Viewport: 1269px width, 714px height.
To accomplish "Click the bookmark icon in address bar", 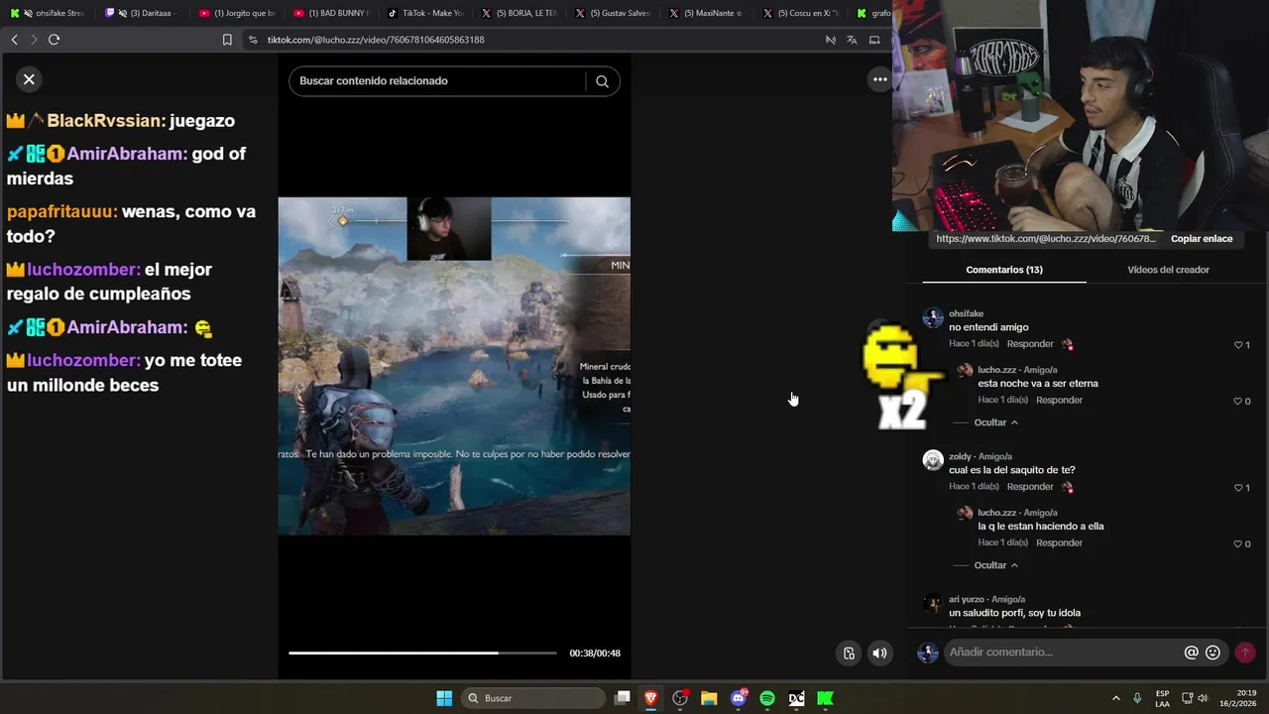I will (x=227, y=40).
